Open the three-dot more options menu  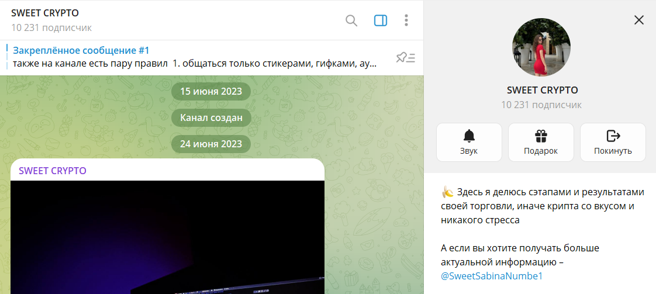(x=406, y=20)
